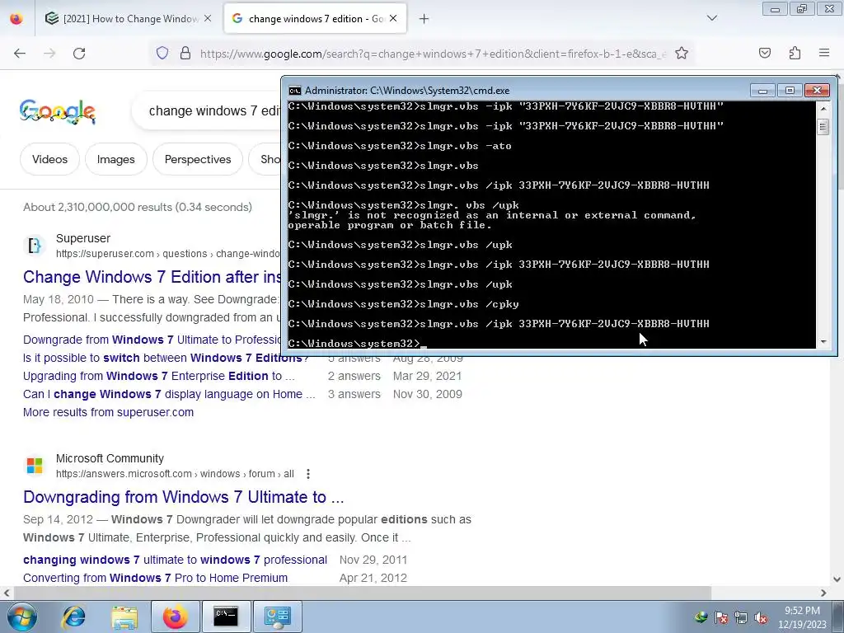
Task: Click the 'slmgr.vbs /cpky' command line
Action: tap(403, 304)
